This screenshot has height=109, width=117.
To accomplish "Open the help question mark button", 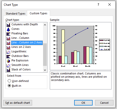I will (x=98, y=5).
